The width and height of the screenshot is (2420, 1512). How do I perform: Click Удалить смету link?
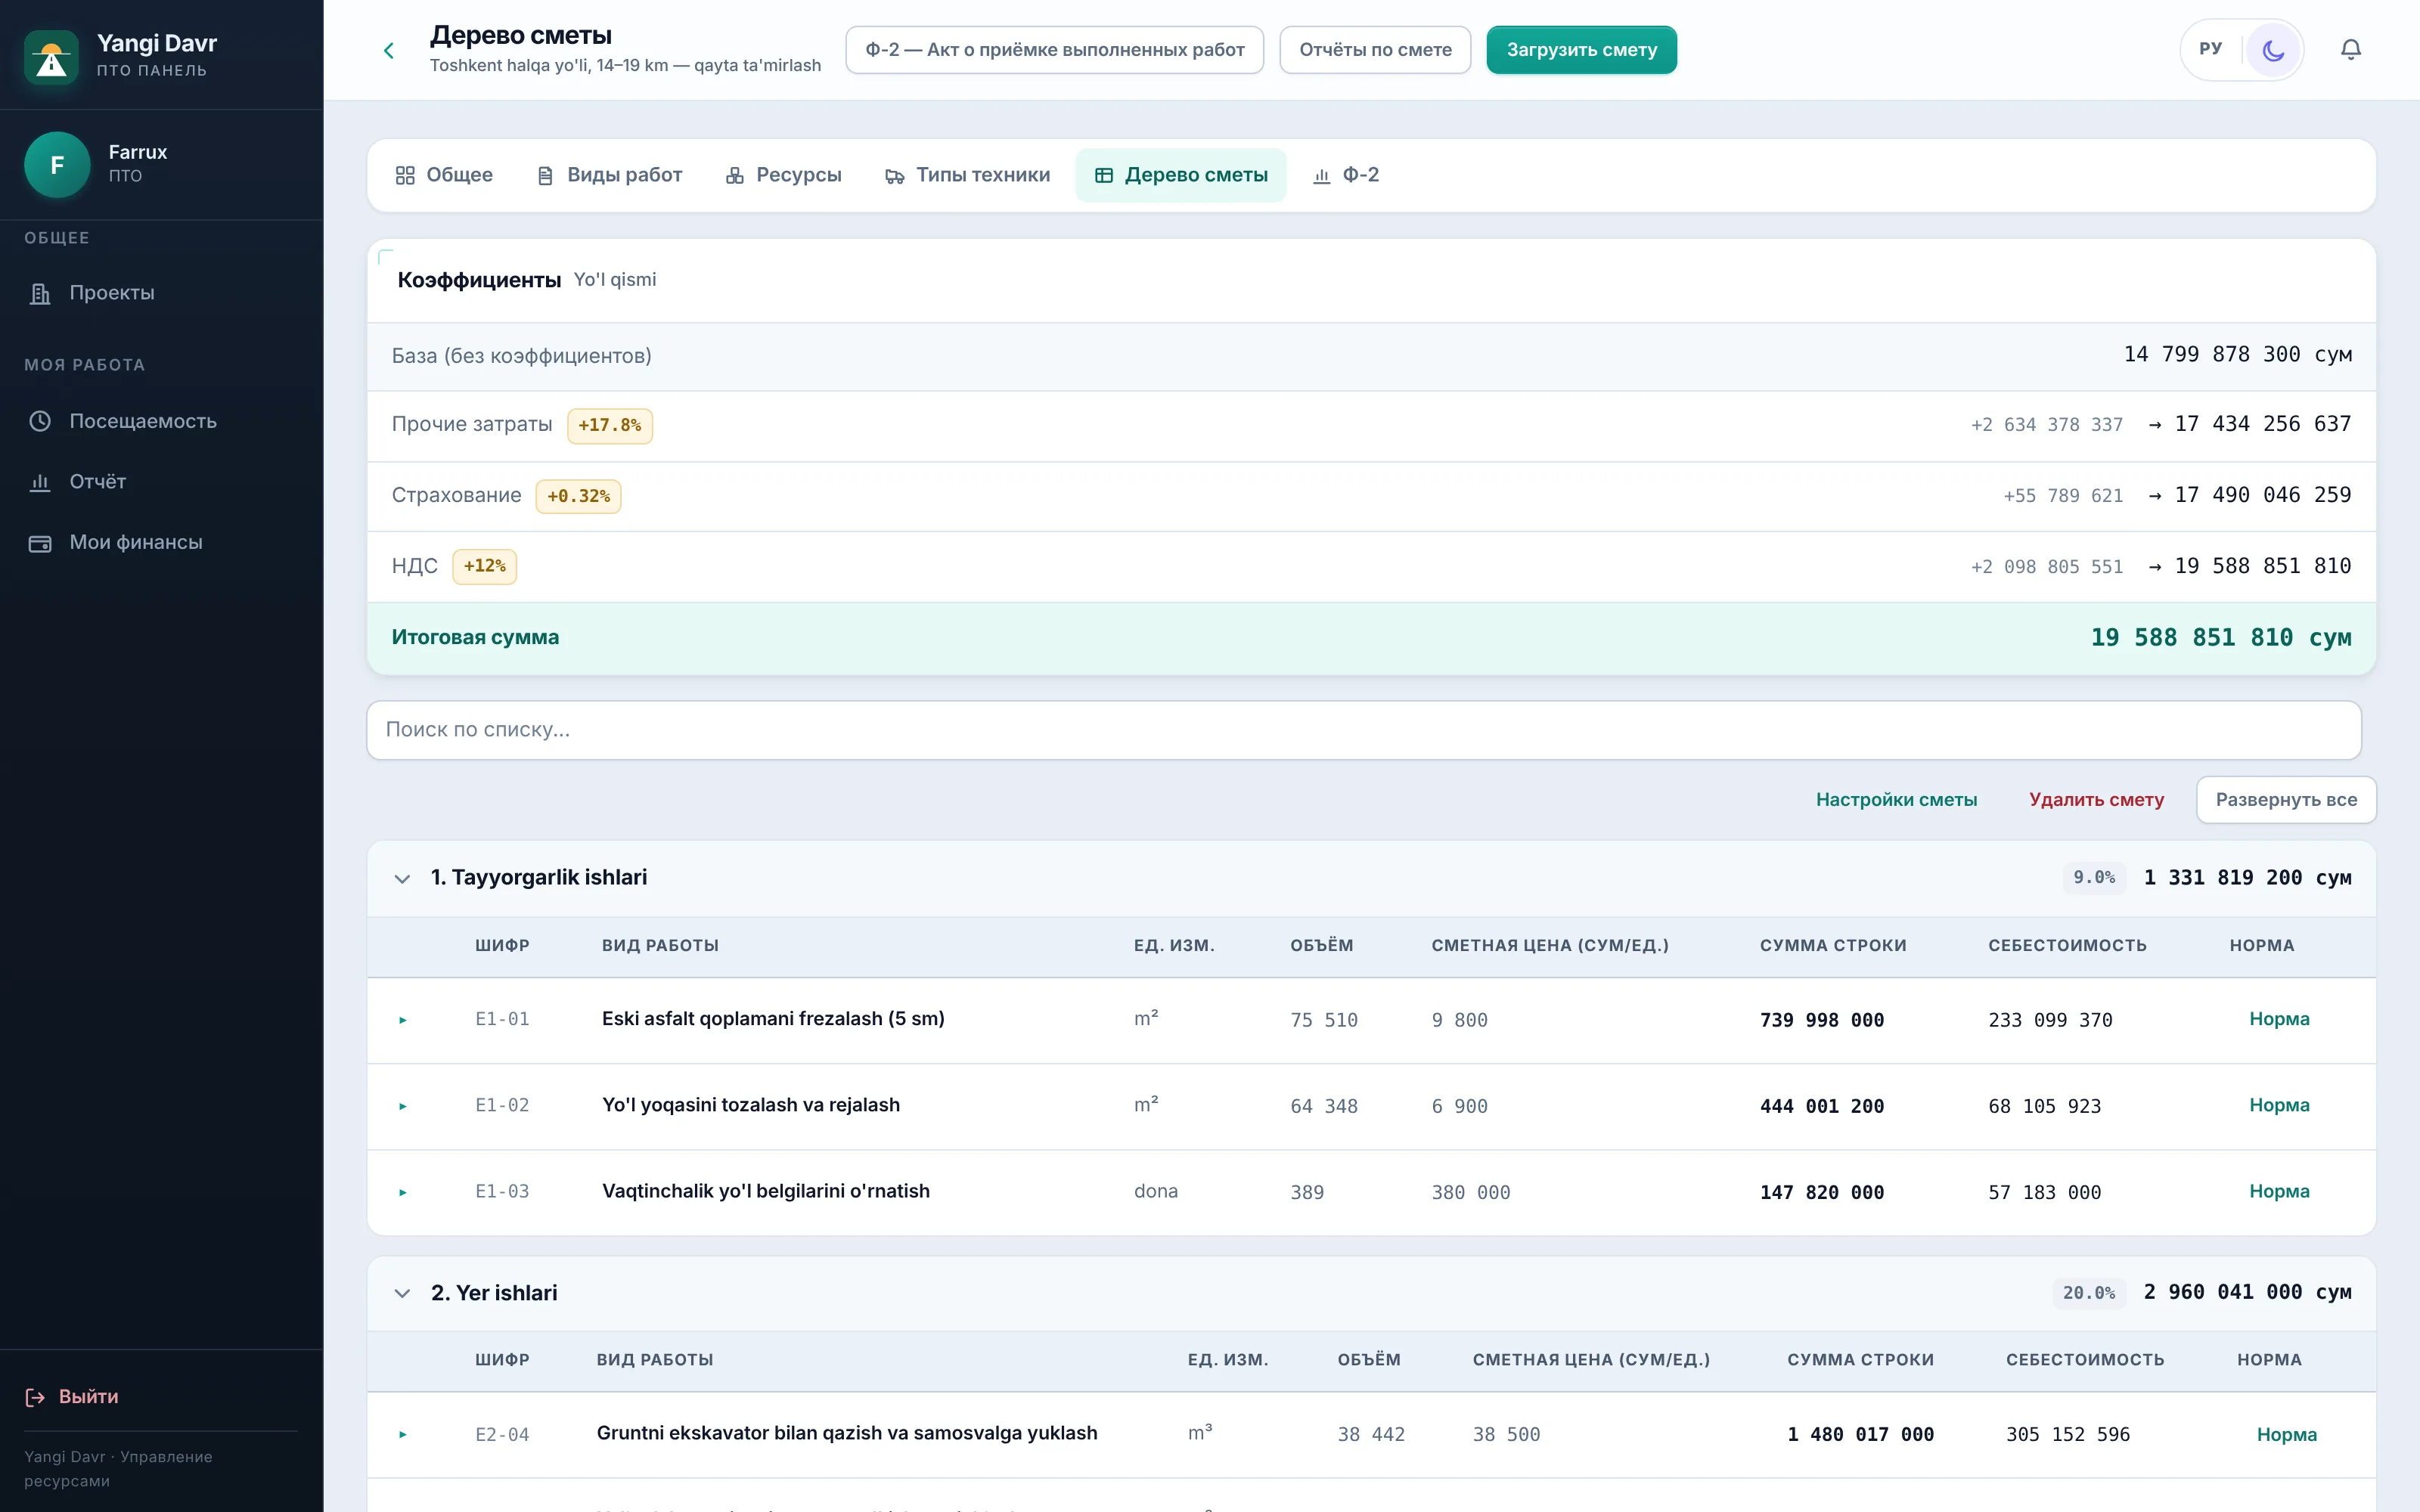2096,800
